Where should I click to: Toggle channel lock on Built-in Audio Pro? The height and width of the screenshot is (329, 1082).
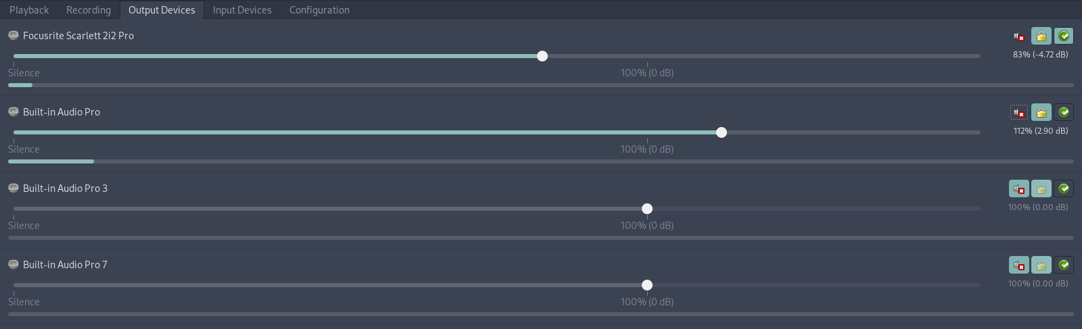pyautogui.click(x=1041, y=113)
